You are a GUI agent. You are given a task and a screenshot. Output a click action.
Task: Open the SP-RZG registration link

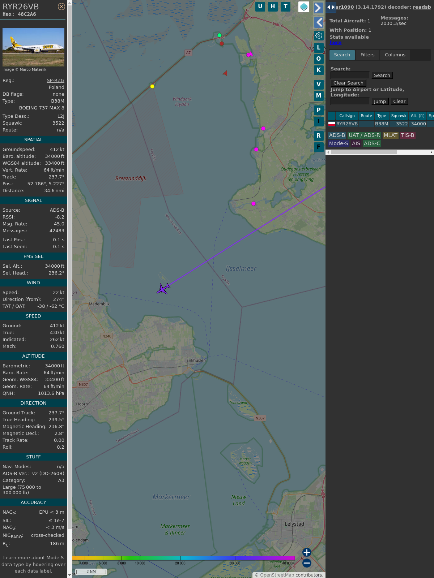(x=55, y=81)
